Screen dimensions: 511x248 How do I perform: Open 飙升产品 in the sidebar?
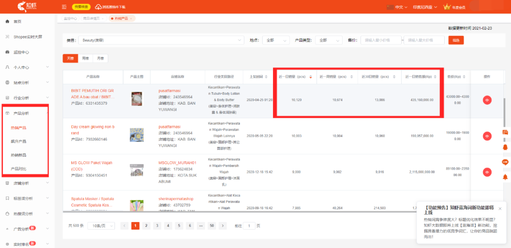[x=18, y=142]
